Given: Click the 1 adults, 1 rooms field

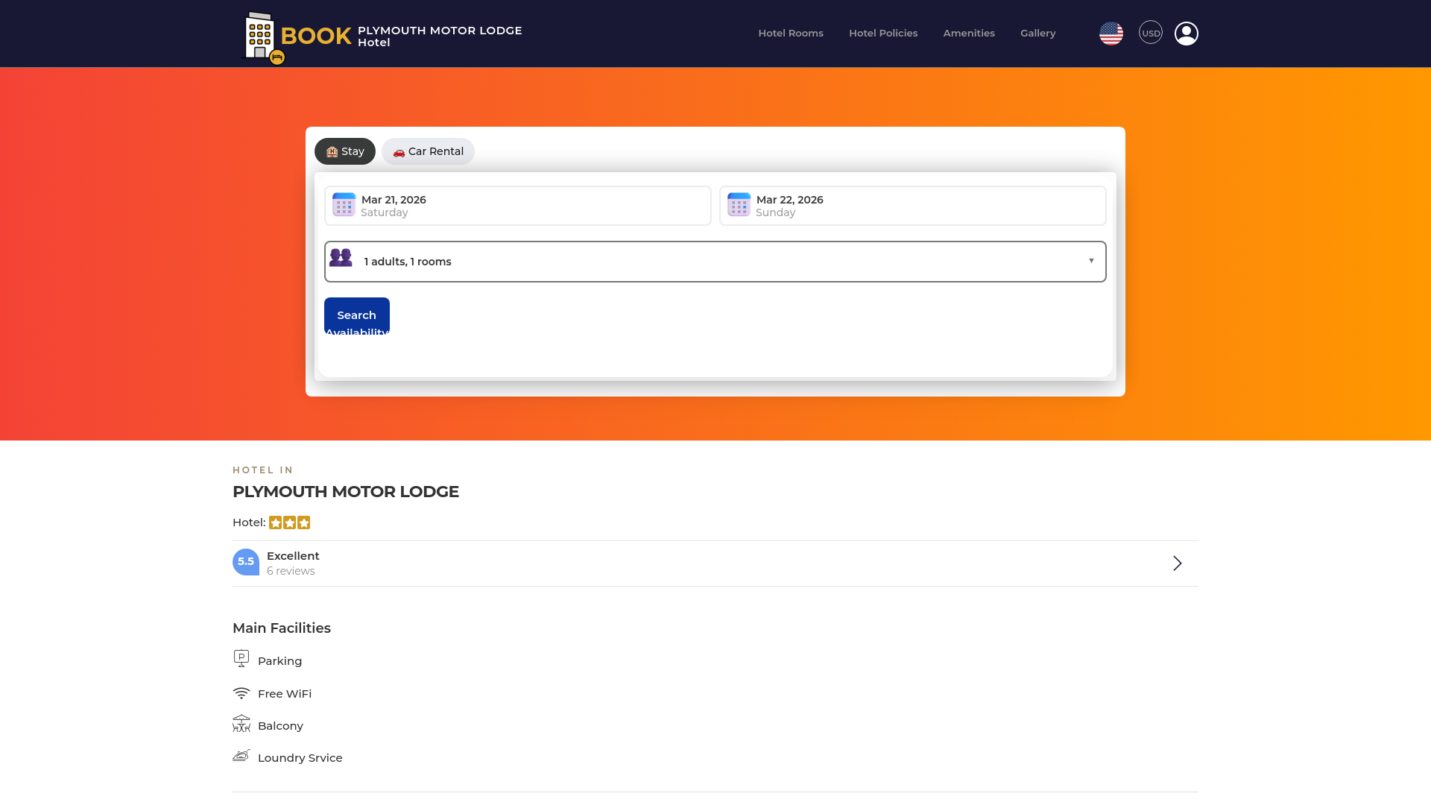Looking at the screenshot, I should tap(715, 262).
